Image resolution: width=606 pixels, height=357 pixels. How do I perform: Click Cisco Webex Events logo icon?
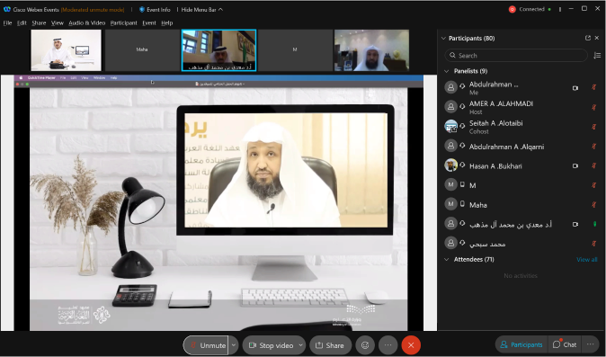pos(7,9)
